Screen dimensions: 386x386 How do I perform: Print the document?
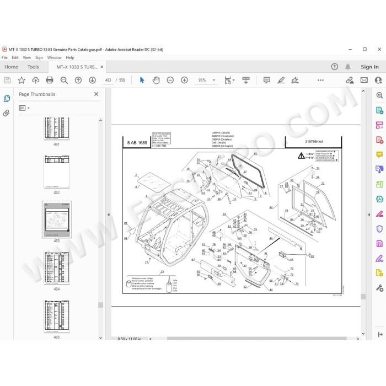coord(50,81)
